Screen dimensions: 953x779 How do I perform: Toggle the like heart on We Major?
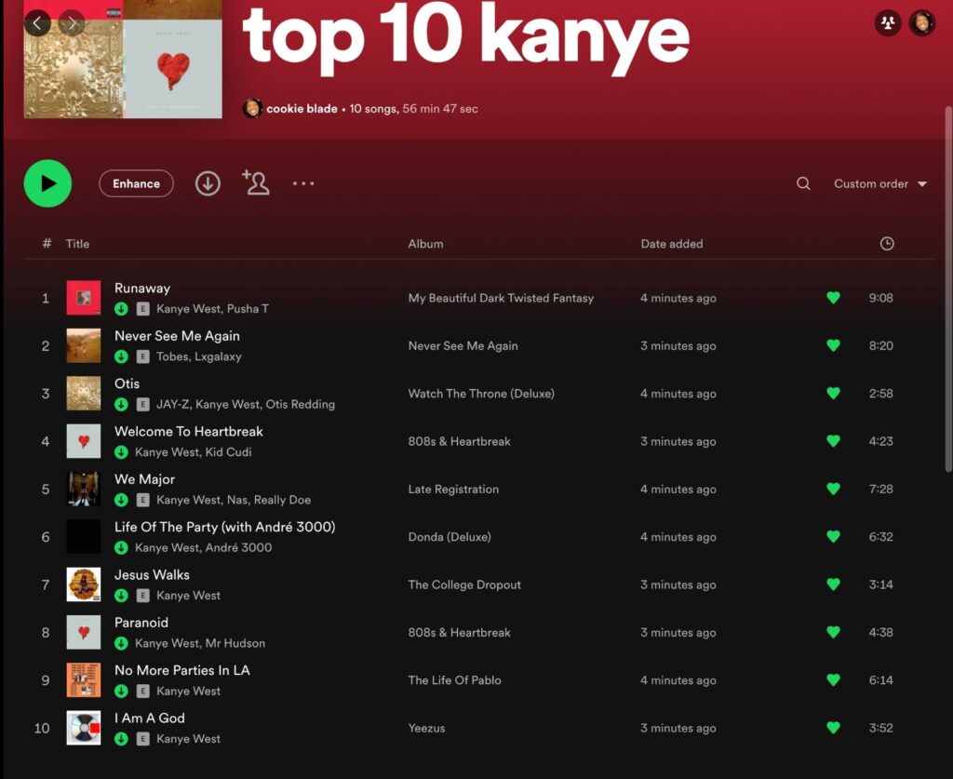[x=833, y=490]
